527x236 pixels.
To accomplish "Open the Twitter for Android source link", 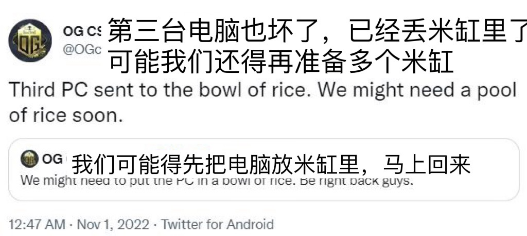I will click(x=218, y=224).
